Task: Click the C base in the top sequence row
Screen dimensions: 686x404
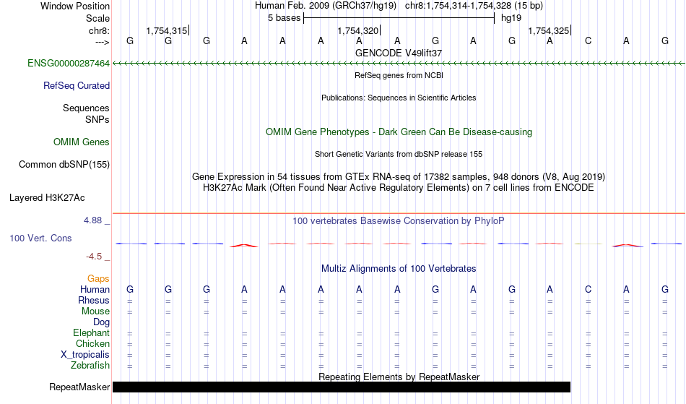Action: [x=588, y=40]
